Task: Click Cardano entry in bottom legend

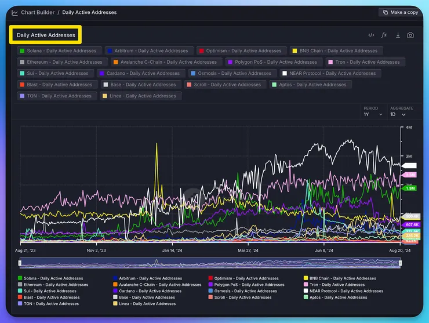Action: pyautogui.click(x=147, y=291)
